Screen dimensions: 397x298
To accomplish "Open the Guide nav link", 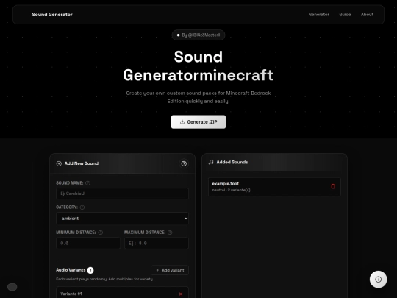I will 345,15.
